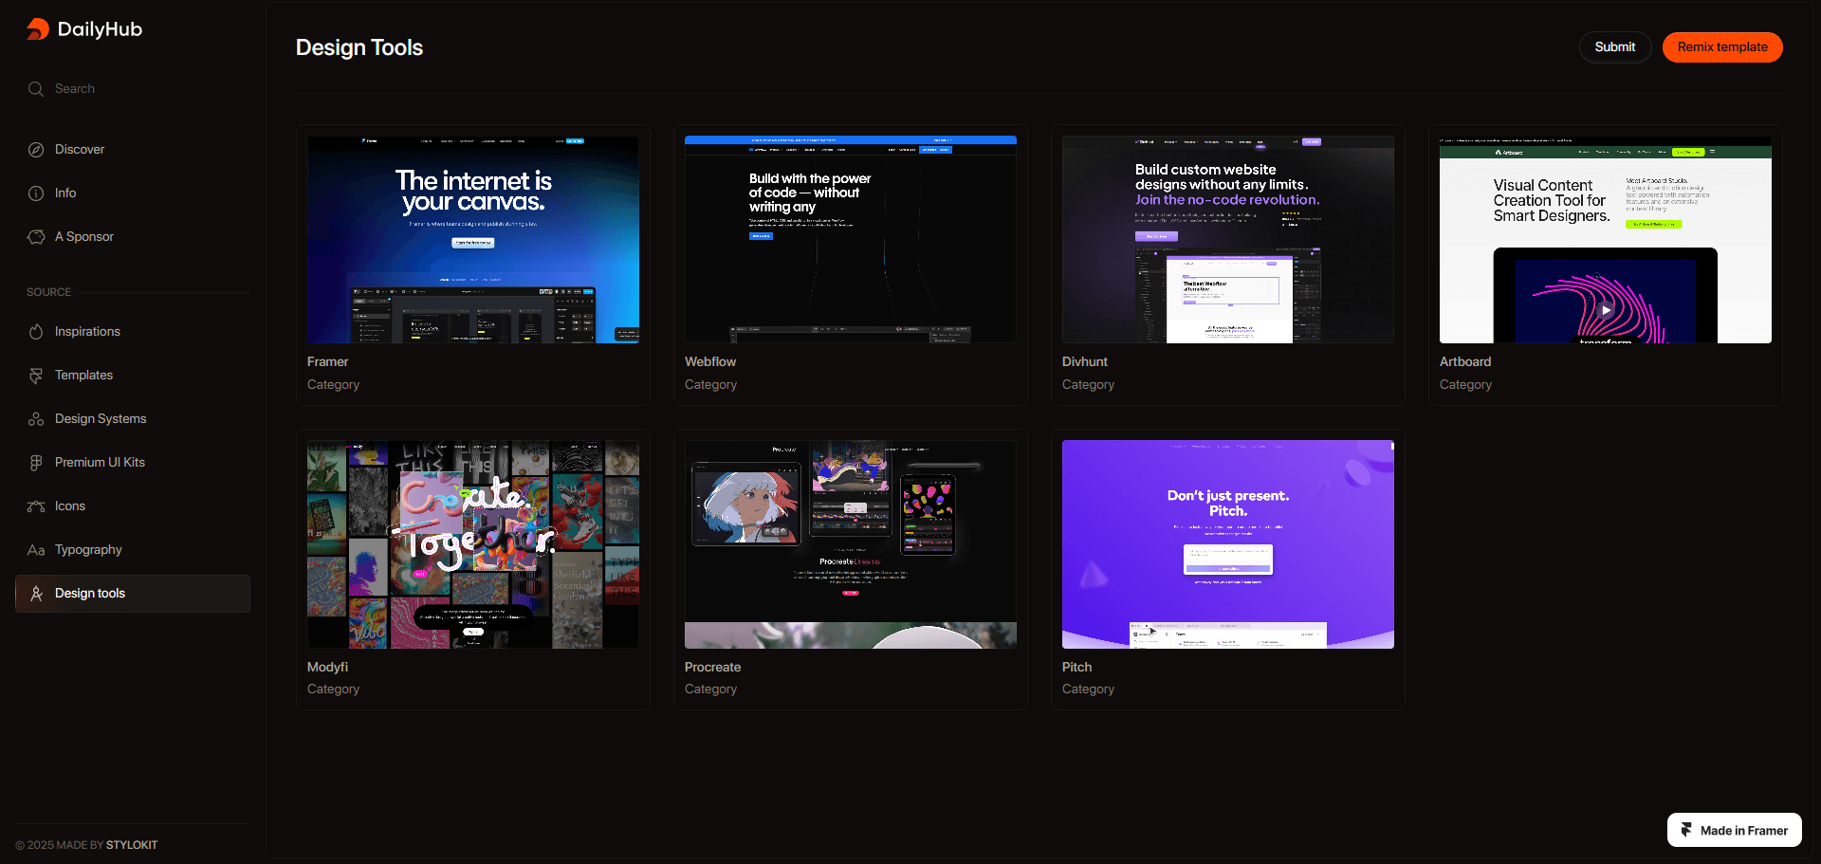This screenshot has width=1821, height=864.
Task: Click the Pitch card title
Action: (x=1077, y=668)
